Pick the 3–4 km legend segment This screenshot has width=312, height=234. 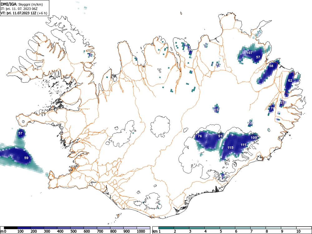pyautogui.click(x=197, y=228)
